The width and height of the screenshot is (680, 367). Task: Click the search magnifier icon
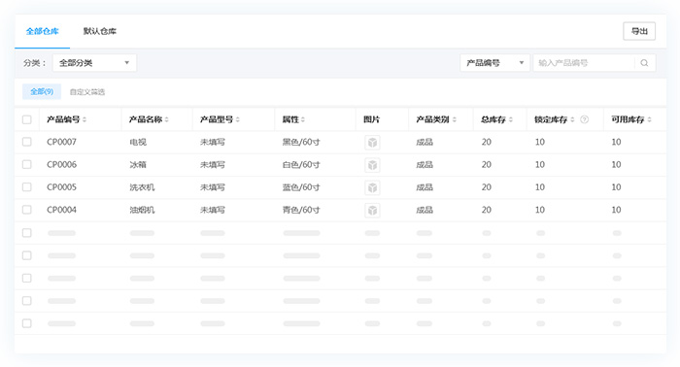pos(644,63)
